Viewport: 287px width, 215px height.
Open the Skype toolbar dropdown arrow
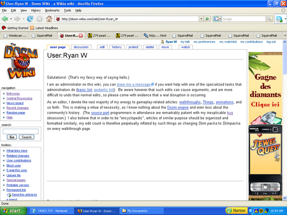point(285,19)
